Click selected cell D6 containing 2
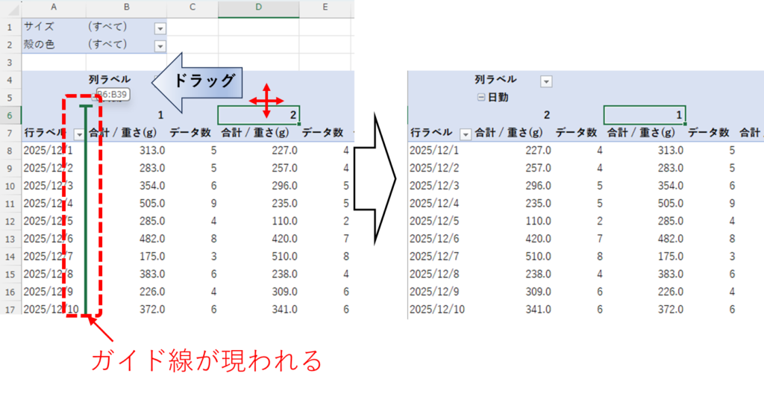 point(258,115)
